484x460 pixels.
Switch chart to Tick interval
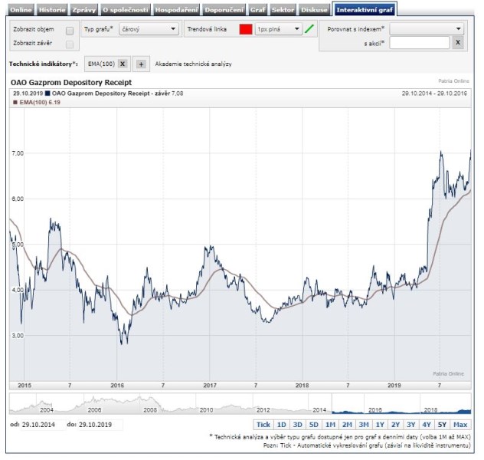(x=263, y=424)
